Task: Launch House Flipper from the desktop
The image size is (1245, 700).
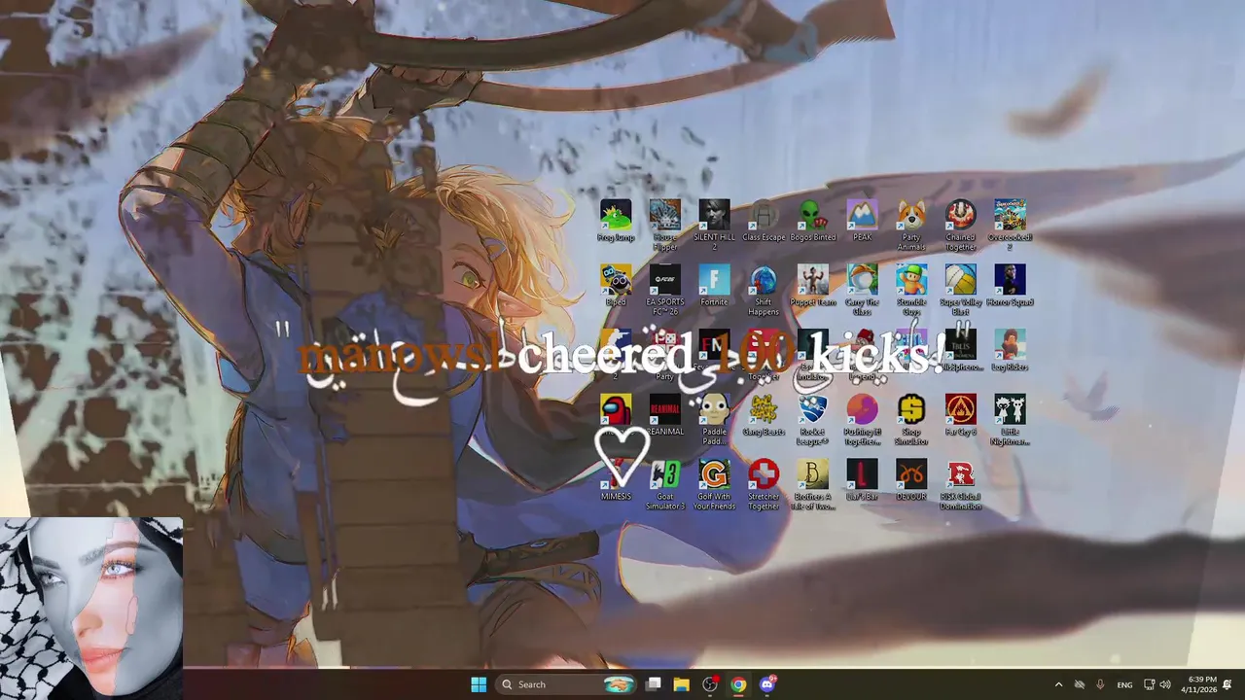Action: [x=665, y=225]
